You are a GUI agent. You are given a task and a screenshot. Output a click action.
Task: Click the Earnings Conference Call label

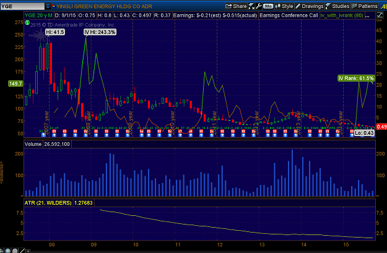coord(289,15)
